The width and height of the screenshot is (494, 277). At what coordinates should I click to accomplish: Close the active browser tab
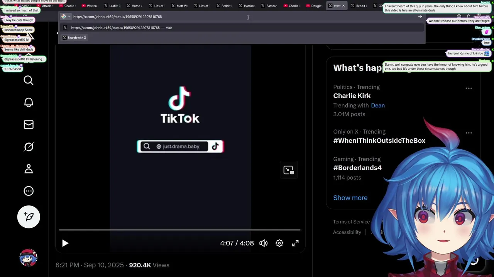click(x=343, y=6)
